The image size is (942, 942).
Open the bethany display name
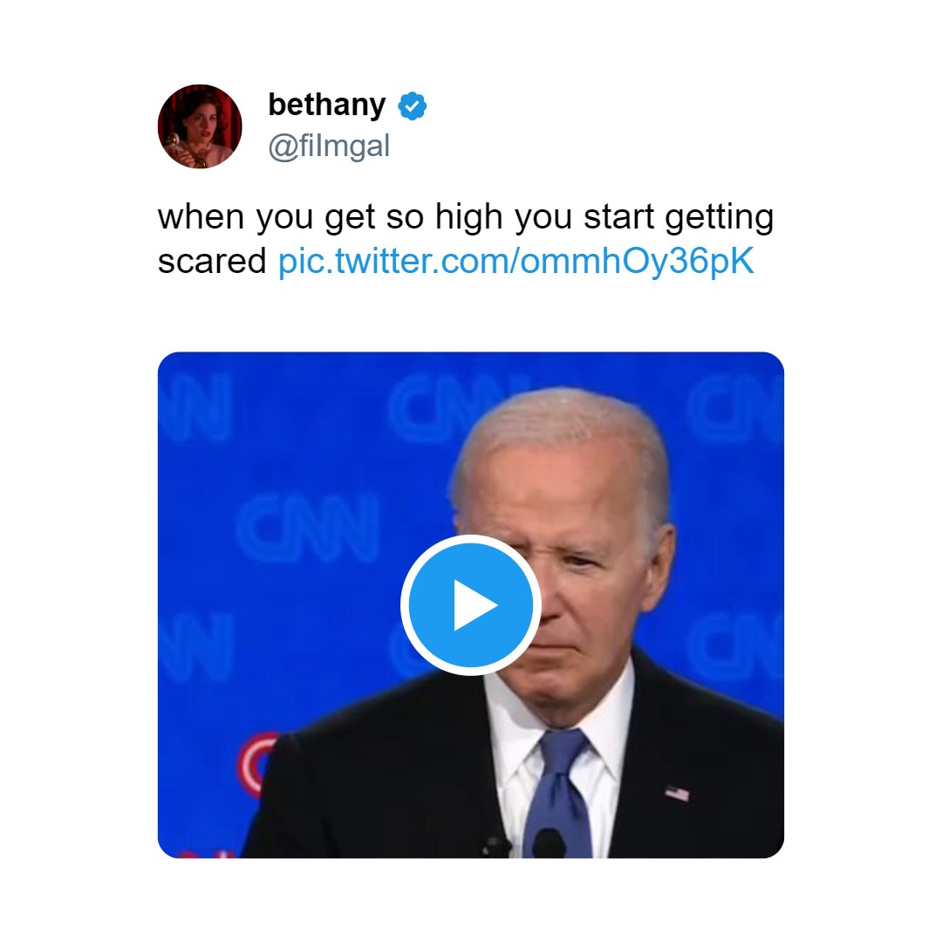(327, 106)
